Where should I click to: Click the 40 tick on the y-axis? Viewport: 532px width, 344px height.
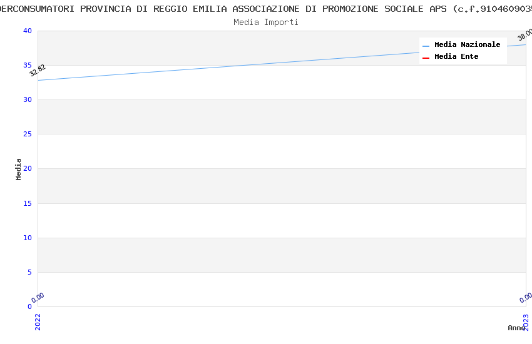coord(27,31)
